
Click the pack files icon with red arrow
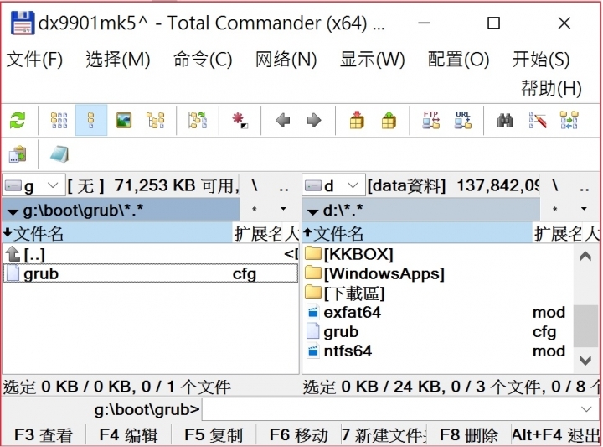[x=357, y=120]
